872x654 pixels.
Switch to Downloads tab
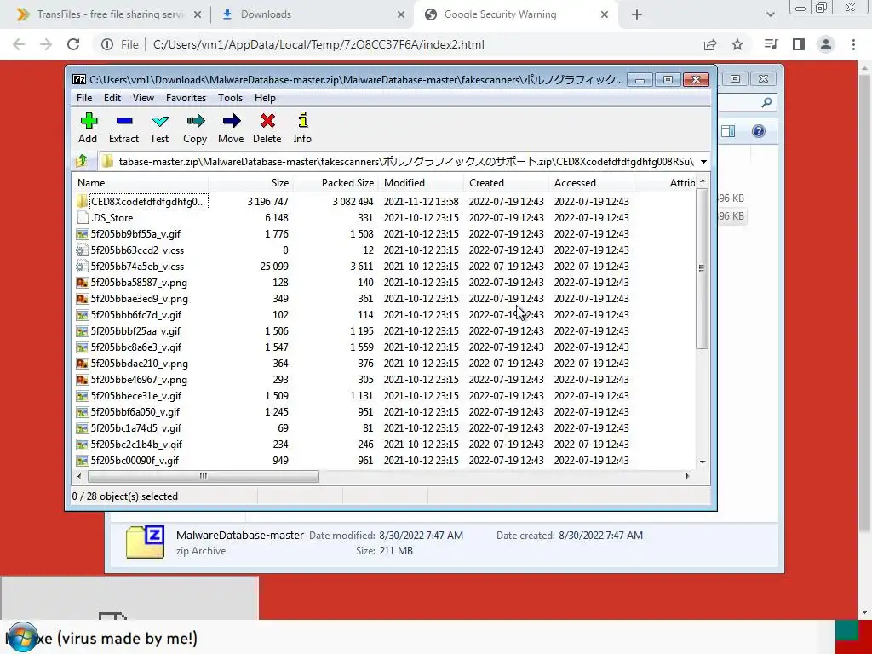(x=312, y=14)
